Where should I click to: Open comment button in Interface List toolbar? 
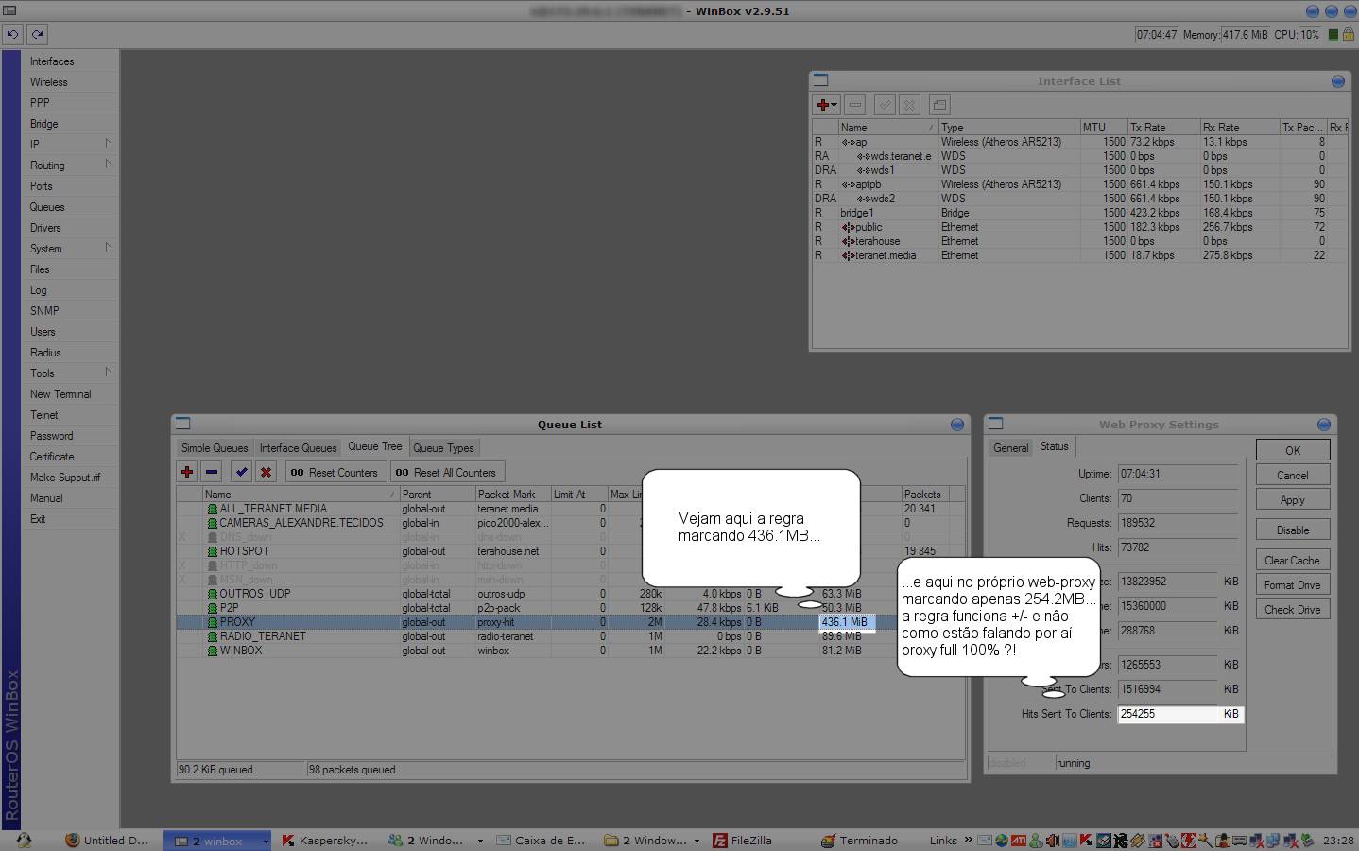(x=938, y=105)
